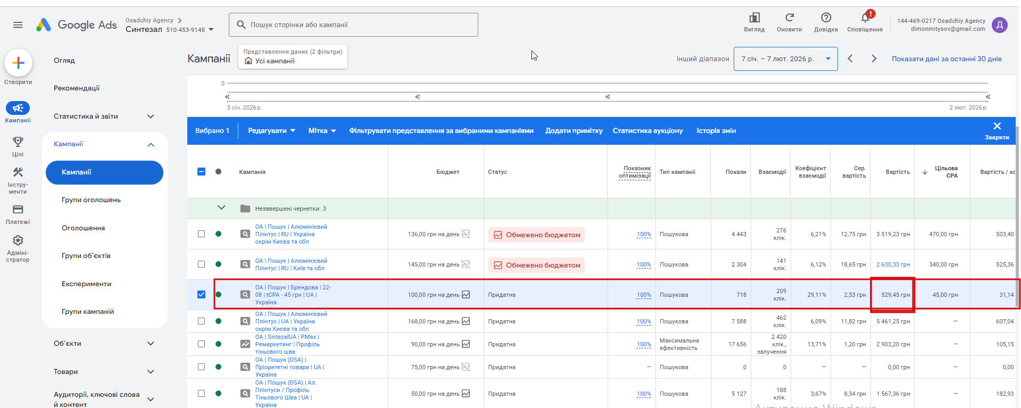
Task: Click Історія змін in the blue bar
Action: (x=716, y=131)
